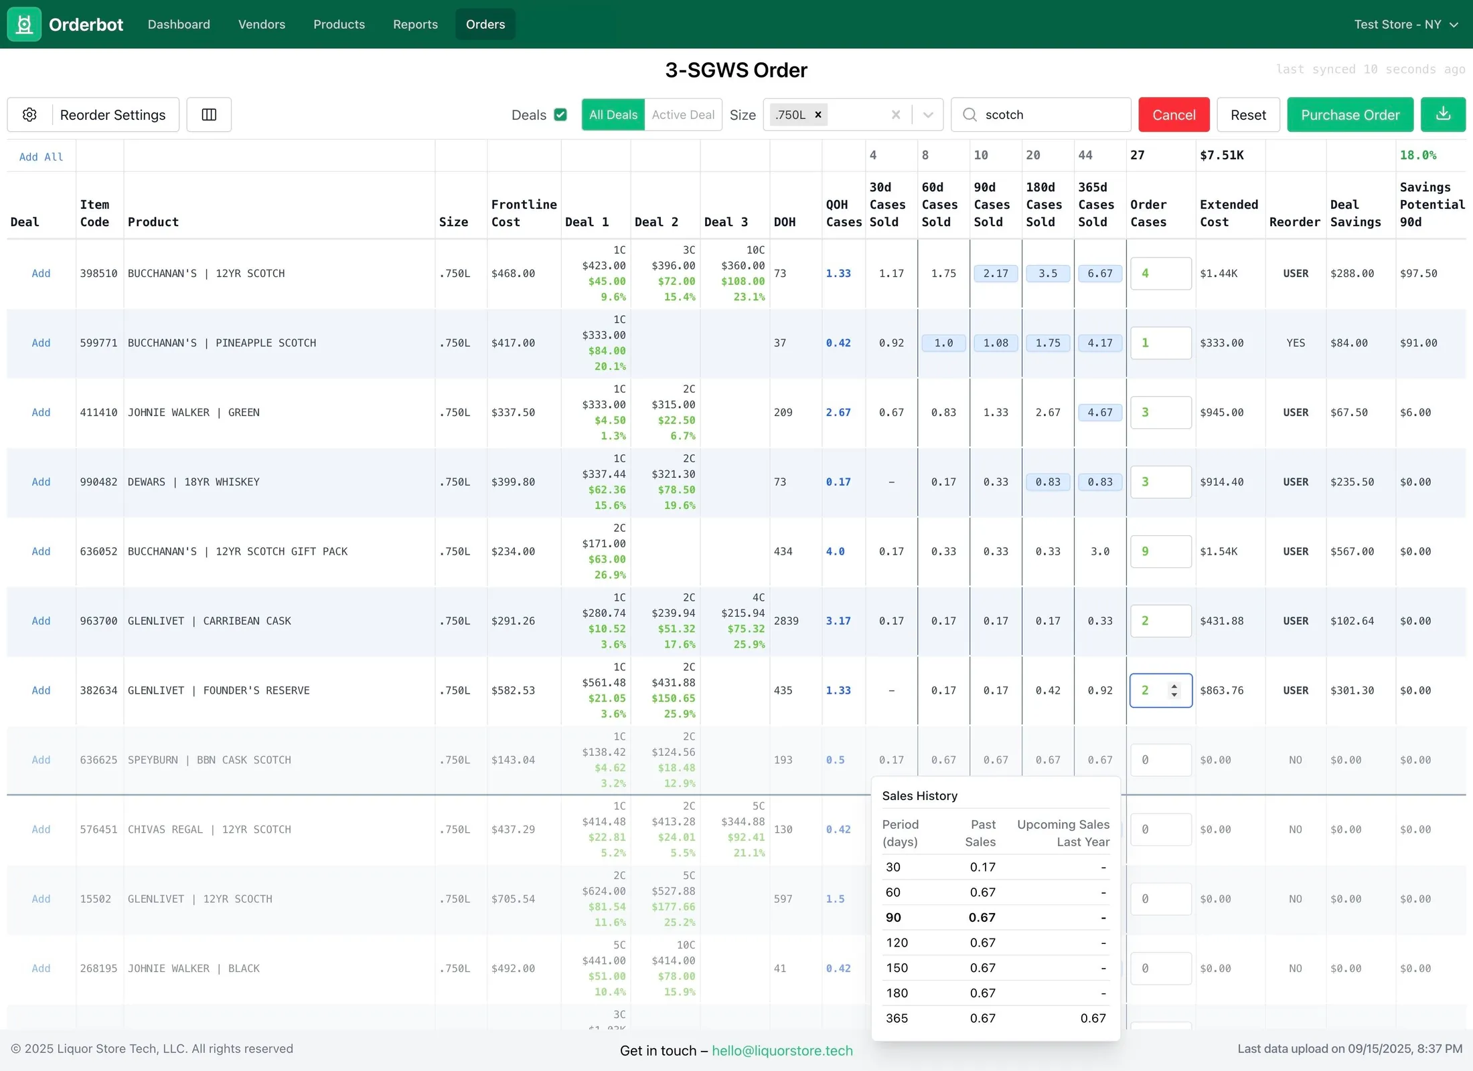
Task: Open the Reports menu item
Action: click(415, 25)
